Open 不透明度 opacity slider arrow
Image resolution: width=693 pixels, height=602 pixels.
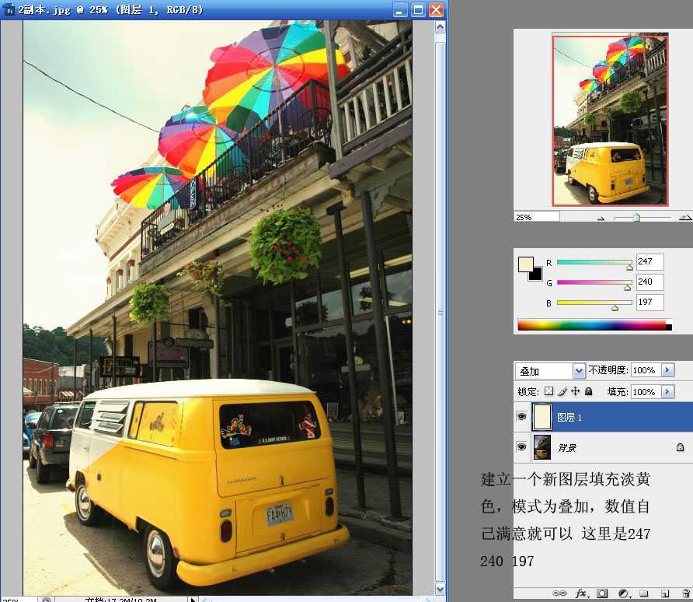tap(667, 369)
